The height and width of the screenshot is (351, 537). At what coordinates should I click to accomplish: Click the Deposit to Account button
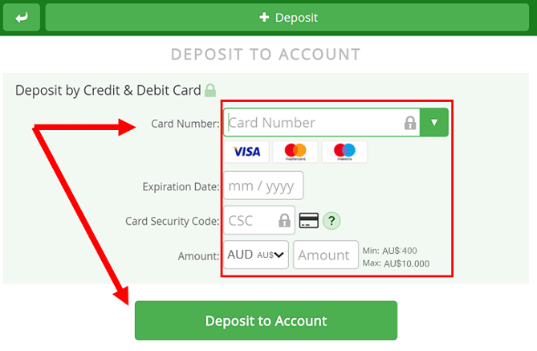coord(266,320)
